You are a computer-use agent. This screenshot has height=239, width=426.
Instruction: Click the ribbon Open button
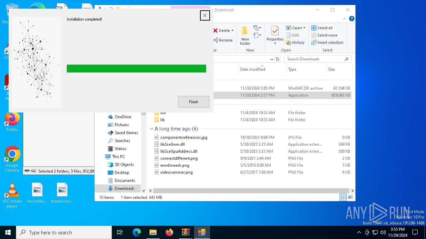(294, 28)
